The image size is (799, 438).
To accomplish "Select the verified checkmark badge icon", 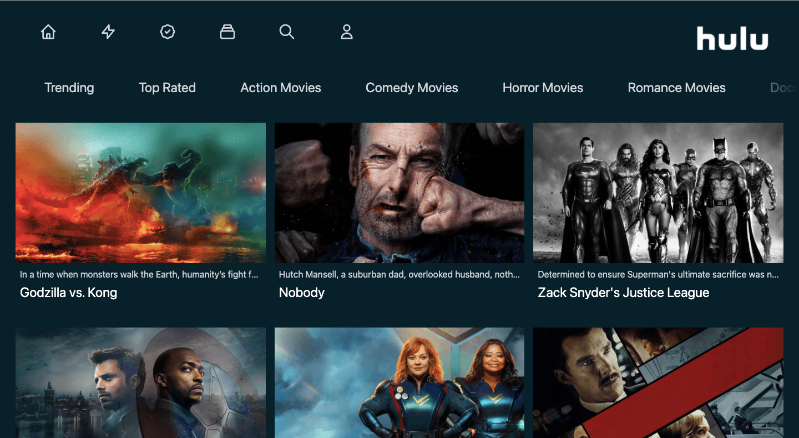I will pyautogui.click(x=168, y=32).
